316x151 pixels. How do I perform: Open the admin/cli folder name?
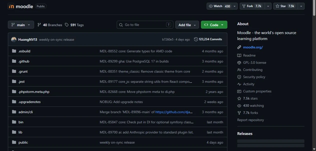(25, 112)
